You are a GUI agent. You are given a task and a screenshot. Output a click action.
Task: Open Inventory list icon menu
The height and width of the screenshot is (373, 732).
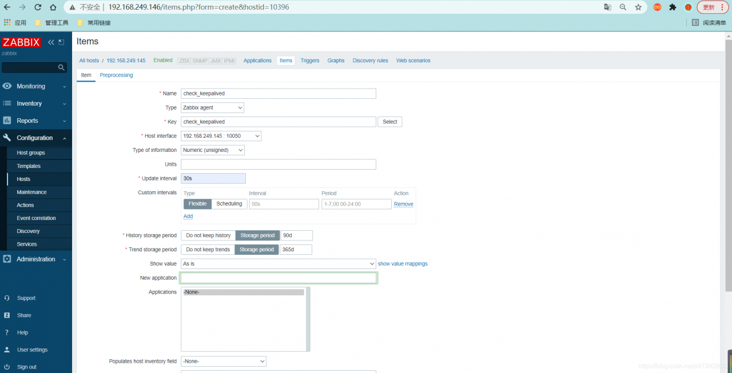[7, 103]
